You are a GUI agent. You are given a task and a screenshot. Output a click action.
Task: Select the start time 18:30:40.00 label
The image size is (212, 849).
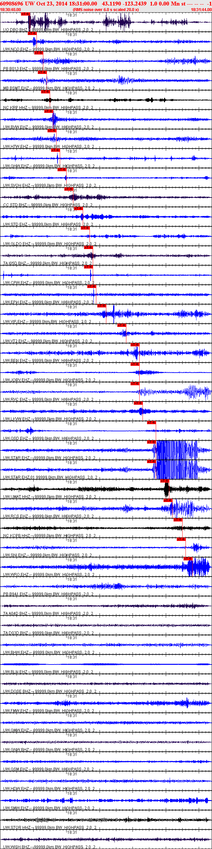coord(11,9)
